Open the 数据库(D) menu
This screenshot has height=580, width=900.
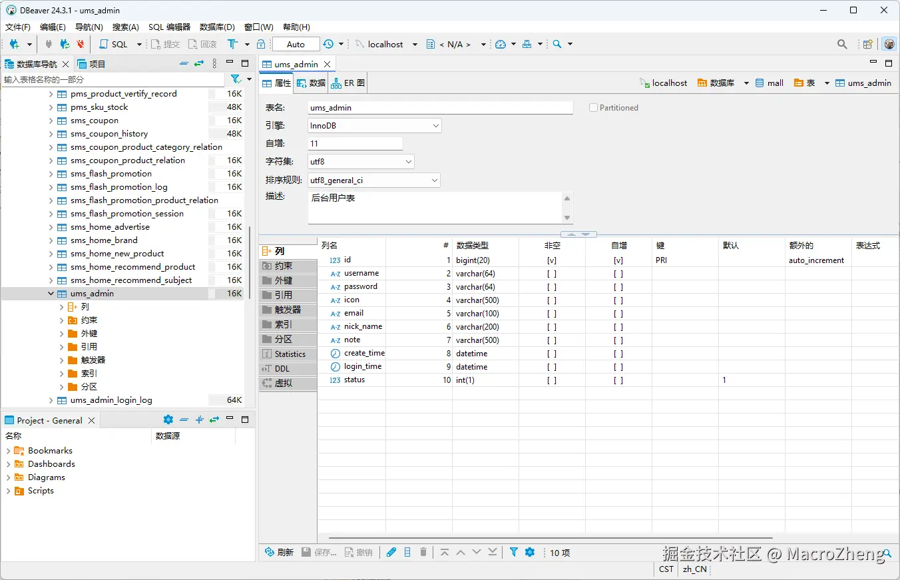tap(217, 27)
